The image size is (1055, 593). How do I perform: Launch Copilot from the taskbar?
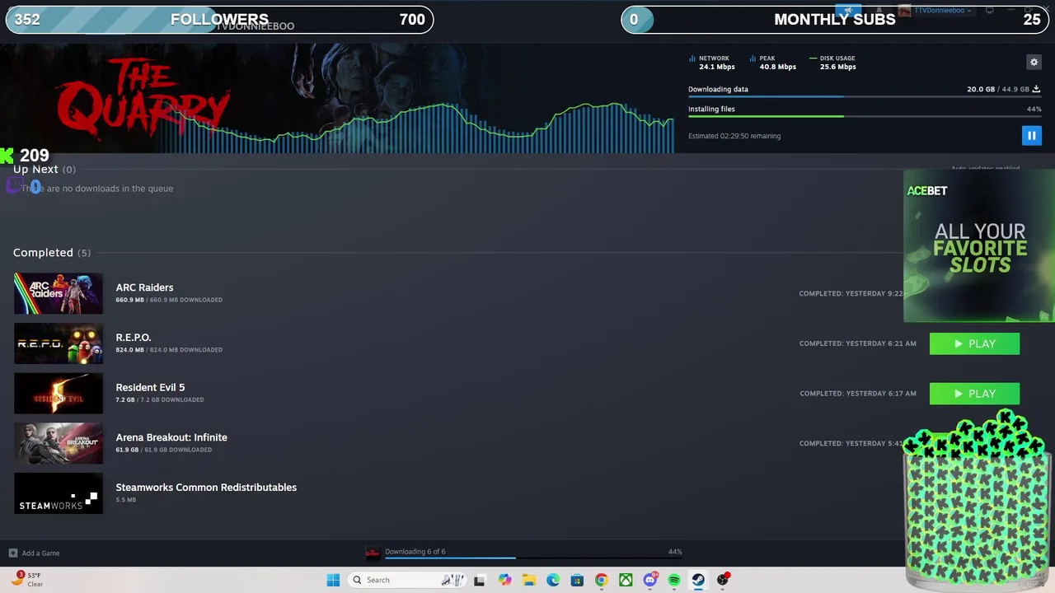point(505,580)
